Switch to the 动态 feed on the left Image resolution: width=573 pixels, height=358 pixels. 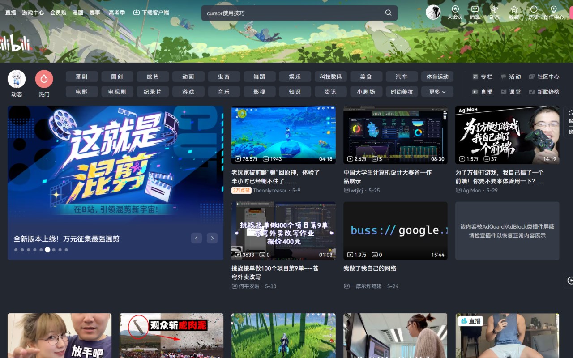click(17, 78)
